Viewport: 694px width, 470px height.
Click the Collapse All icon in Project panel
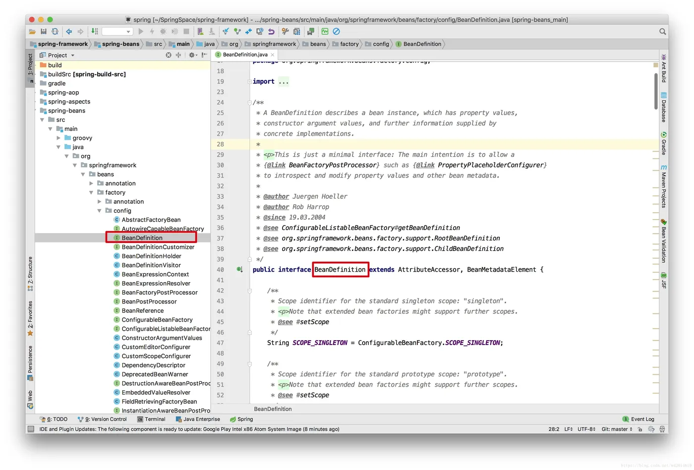178,55
